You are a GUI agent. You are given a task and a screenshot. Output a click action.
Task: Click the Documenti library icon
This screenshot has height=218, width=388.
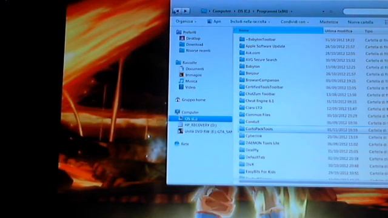tap(182, 68)
